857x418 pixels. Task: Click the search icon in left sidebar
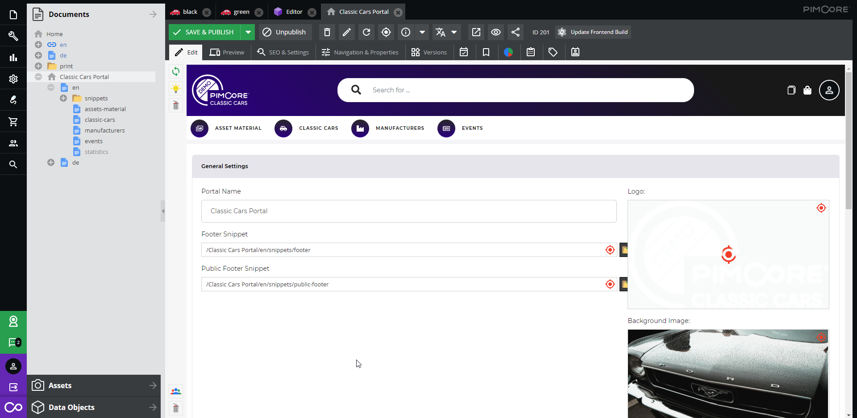13,165
